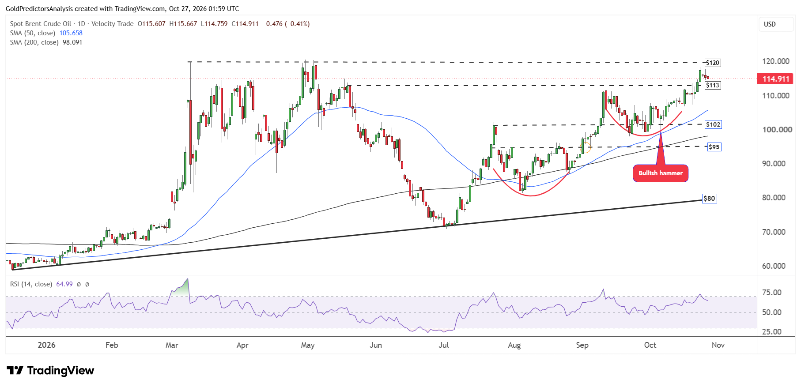This screenshot has width=801, height=387.
Task: Click the 2026 label on the time axis
Action: 47,345
